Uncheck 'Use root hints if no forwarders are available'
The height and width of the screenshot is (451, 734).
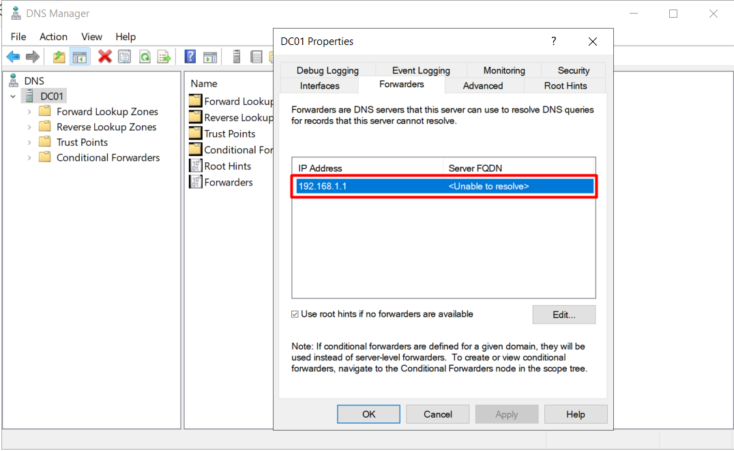[x=295, y=314]
